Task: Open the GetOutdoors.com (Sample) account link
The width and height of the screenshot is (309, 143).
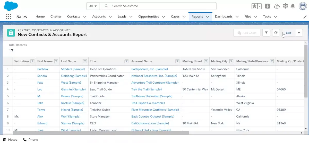Action: pyautogui.click(x=150, y=123)
